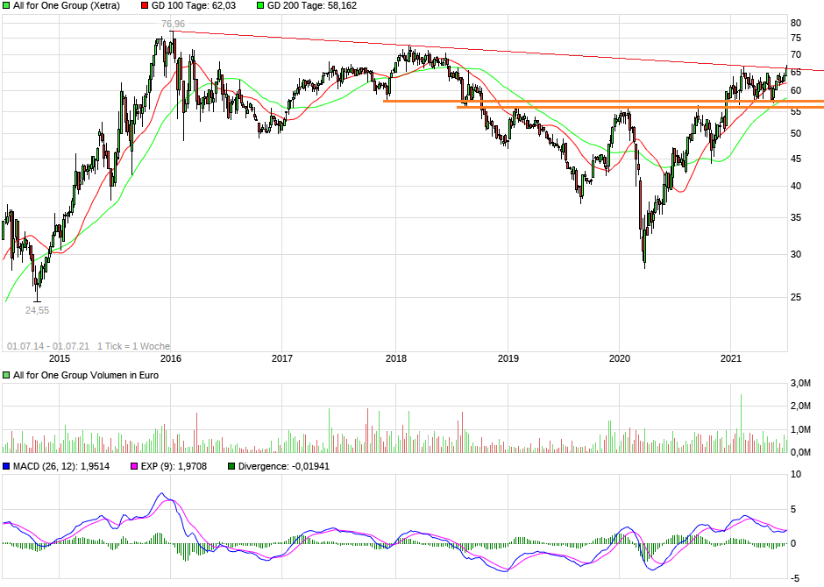Click the 10 label on the MACD axis
This screenshot has width=824, height=587.
point(796,475)
